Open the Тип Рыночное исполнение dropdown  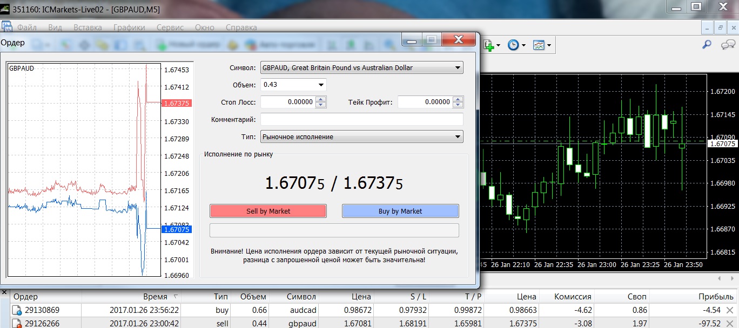tap(362, 137)
